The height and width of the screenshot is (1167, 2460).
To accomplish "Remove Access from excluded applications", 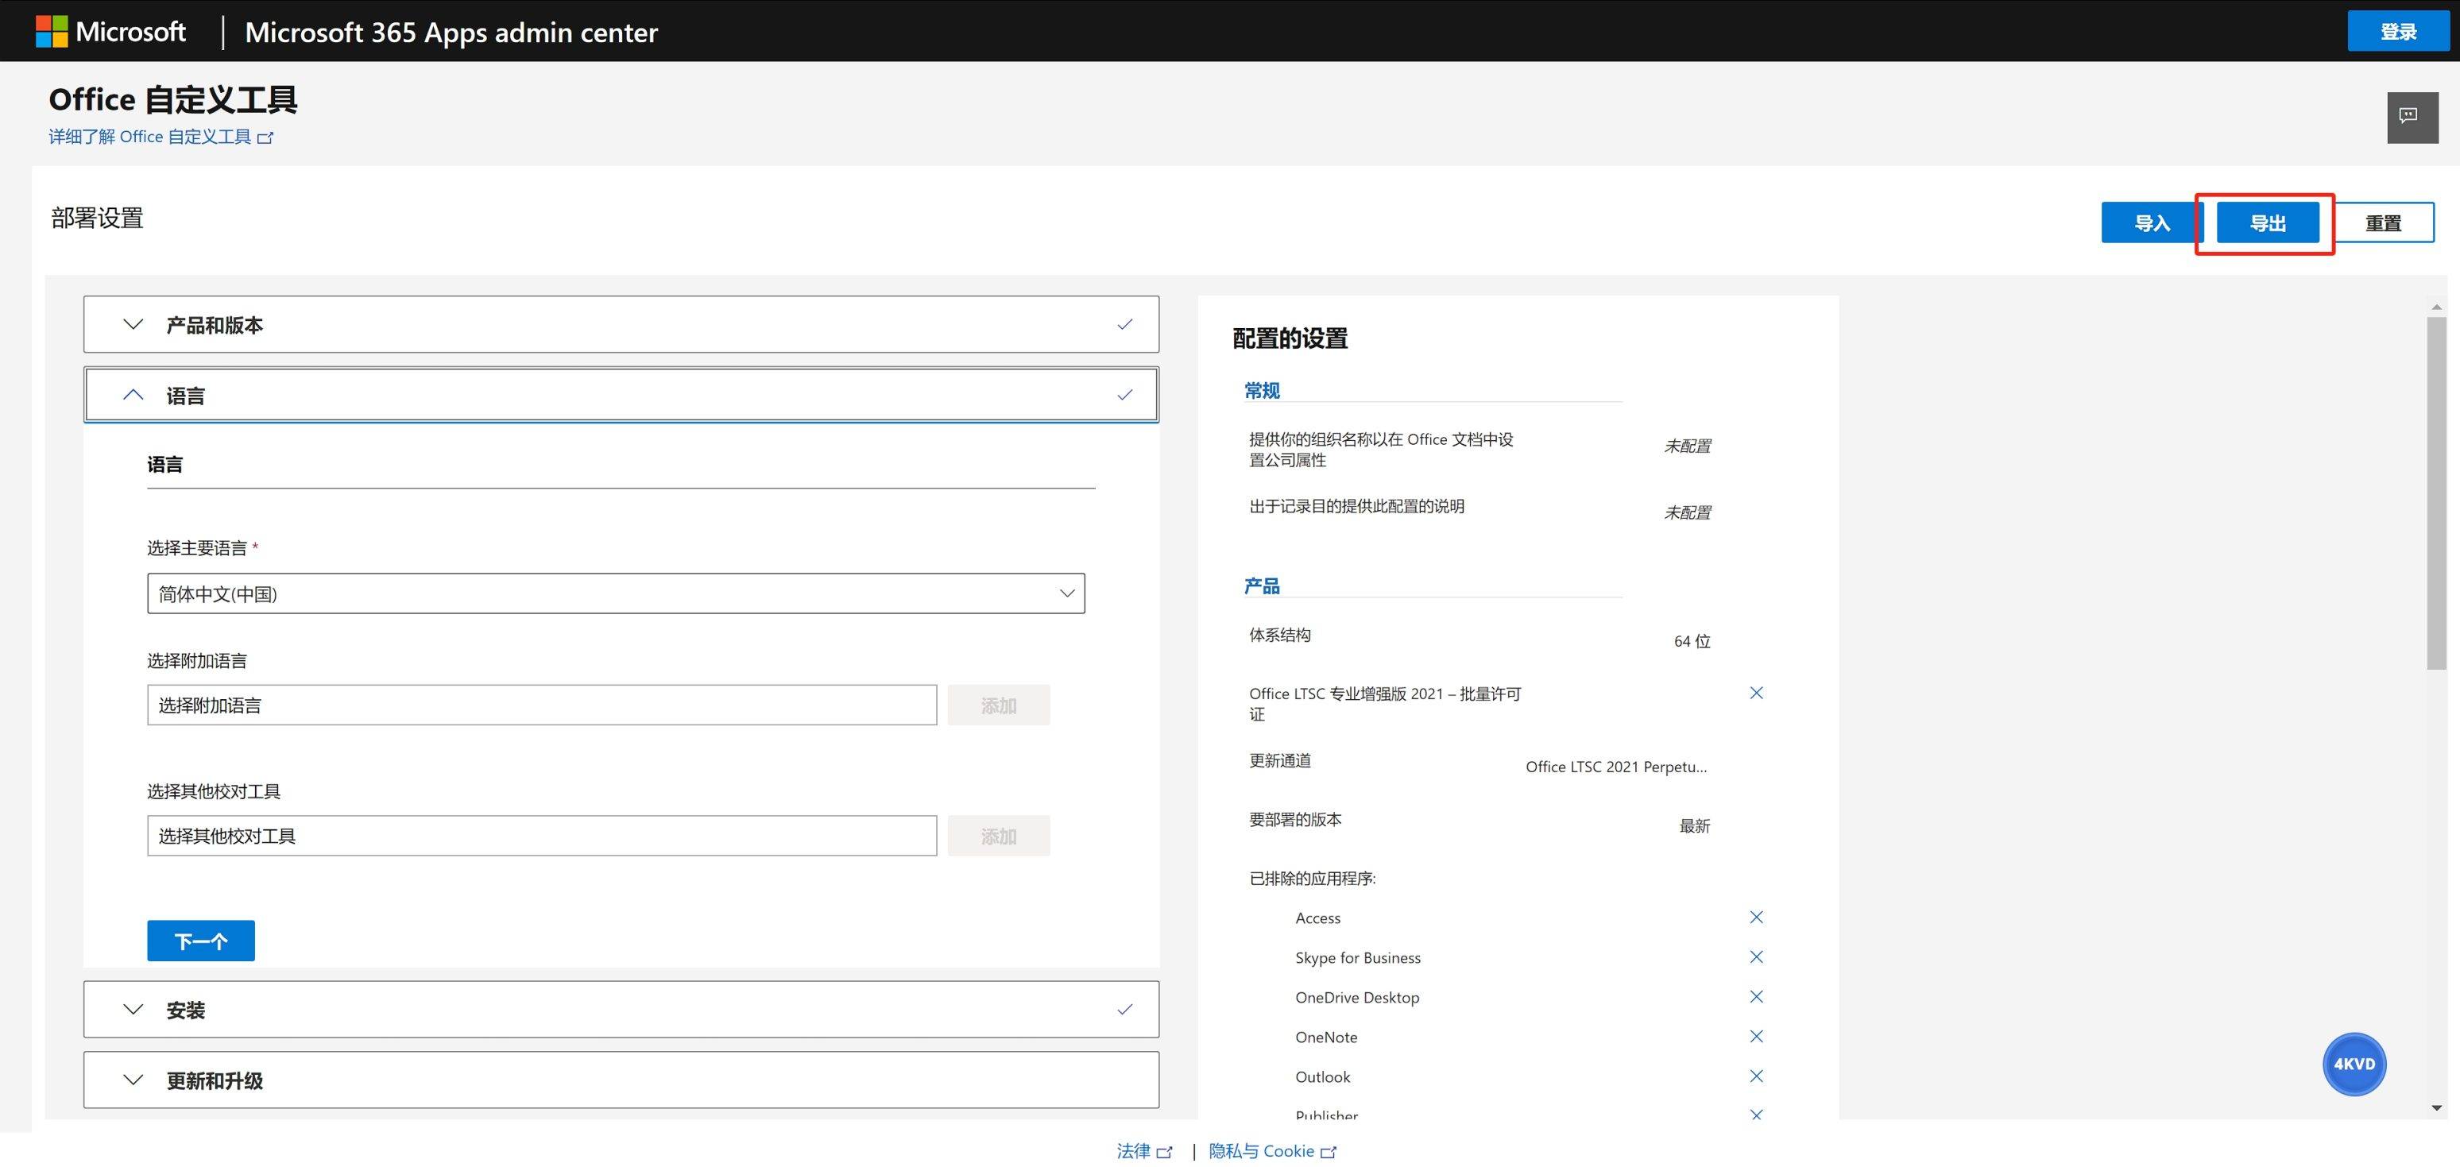I will coord(1755,917).
